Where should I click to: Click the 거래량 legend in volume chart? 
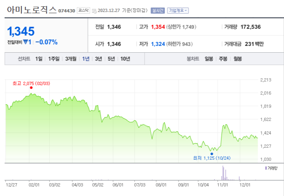point(271,168)
